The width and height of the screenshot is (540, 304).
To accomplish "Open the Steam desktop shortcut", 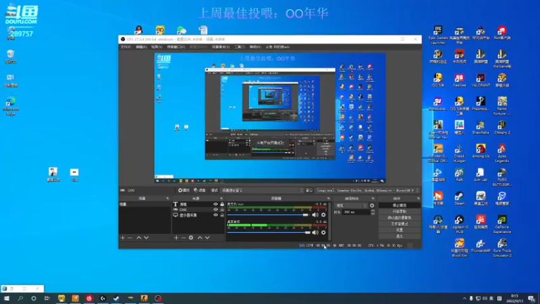I will tap(460, 199).
